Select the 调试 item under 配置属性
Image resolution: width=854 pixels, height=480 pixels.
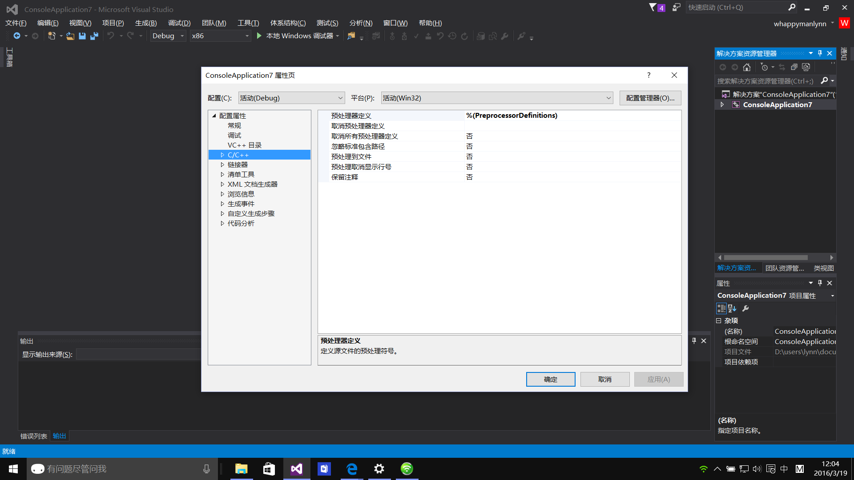click(234, 136)
